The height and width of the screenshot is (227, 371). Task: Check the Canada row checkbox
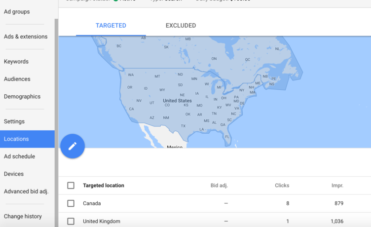[x=71, y=203]
